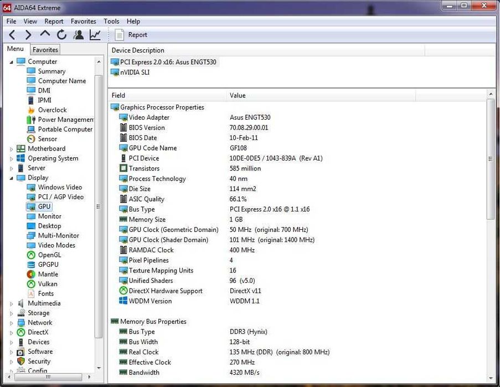
Task: Go up one level with the up arrow icon
Action: (45, 33)
